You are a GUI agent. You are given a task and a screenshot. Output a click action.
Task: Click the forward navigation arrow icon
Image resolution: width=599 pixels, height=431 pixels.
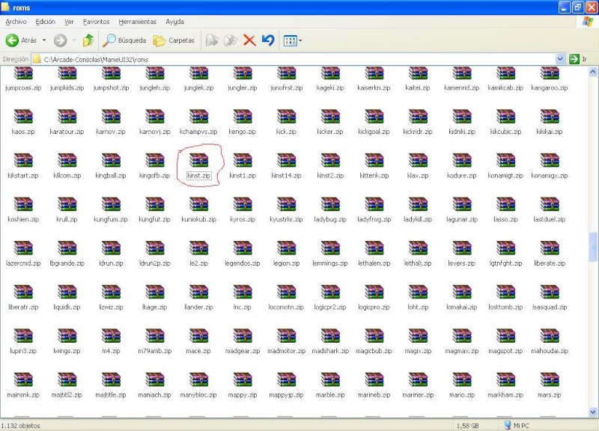click(60, 40)
